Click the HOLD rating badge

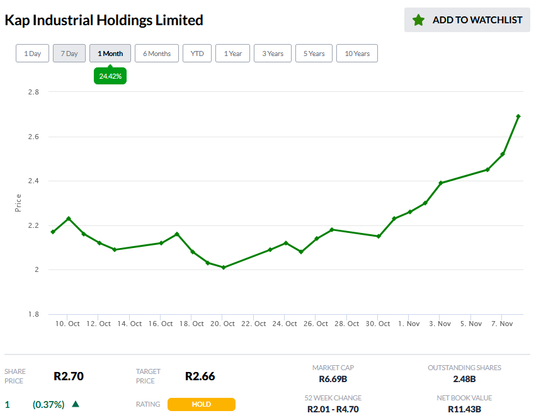click(202, 404)
